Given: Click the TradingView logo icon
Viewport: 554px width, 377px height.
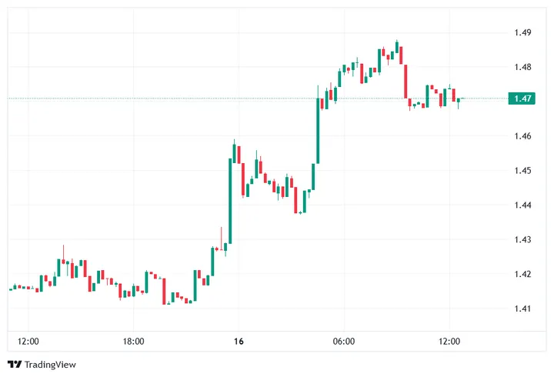Looking at the screenshot, I should coord(14,365).
